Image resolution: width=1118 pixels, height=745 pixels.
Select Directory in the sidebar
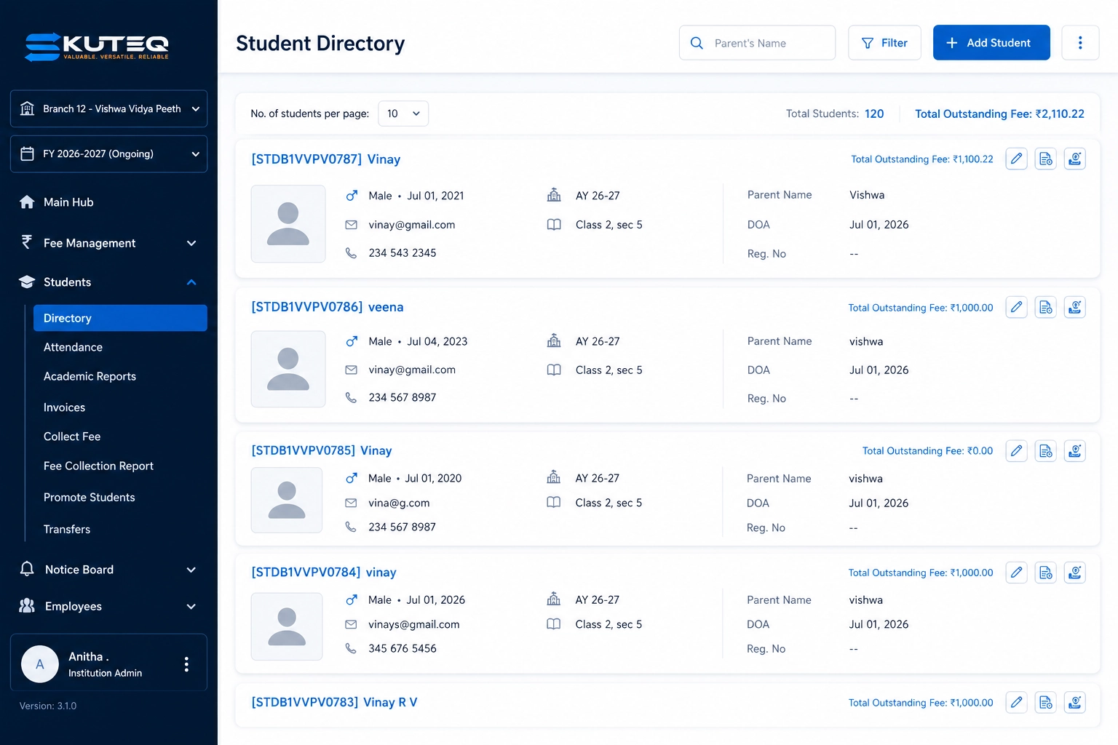(x=120, y=318)
